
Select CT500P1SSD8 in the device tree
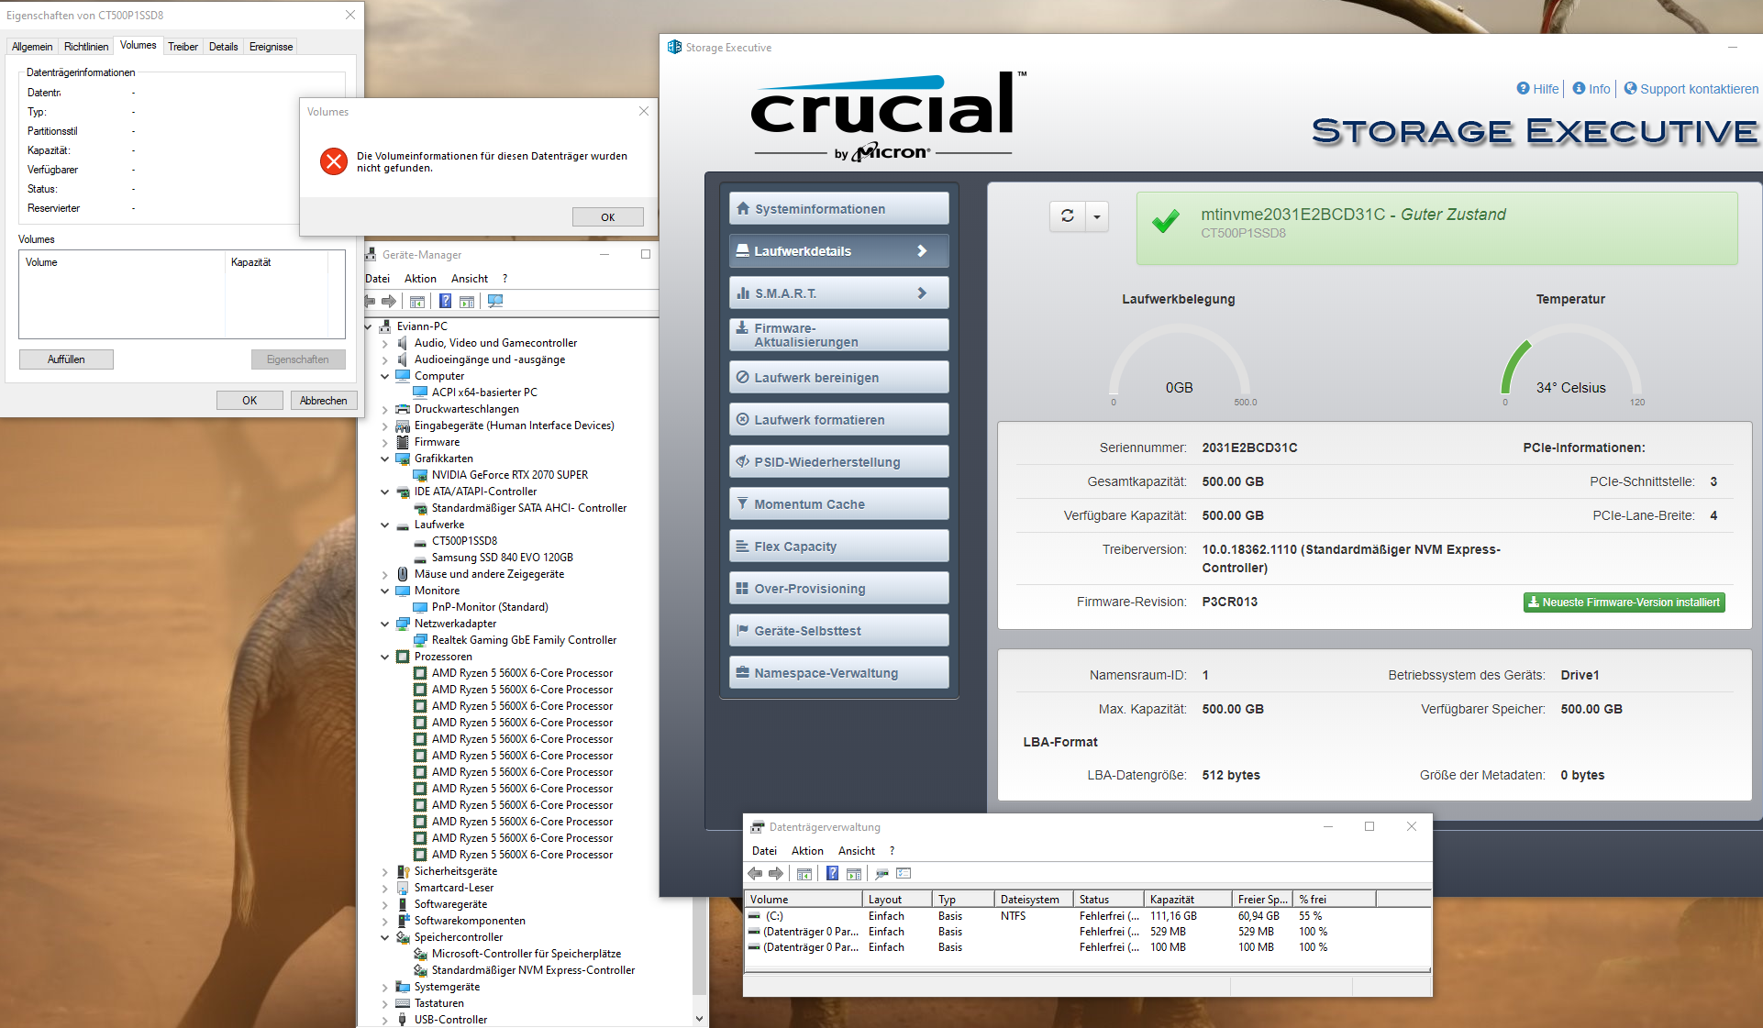pyautogui.click(x=464, y=541)
